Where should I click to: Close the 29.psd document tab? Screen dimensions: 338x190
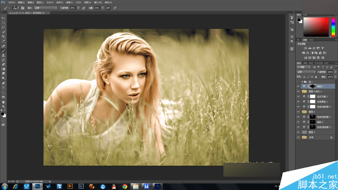tap(47, 13)
